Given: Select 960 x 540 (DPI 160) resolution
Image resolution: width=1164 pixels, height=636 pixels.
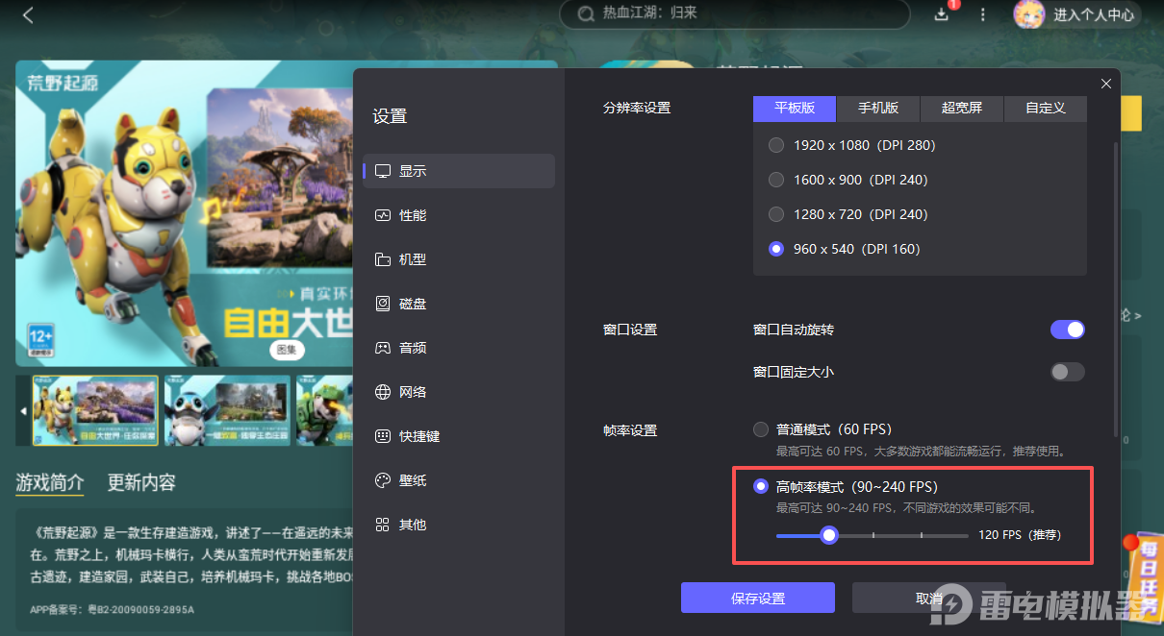Looking at the screenshot, I should (776, 249).
